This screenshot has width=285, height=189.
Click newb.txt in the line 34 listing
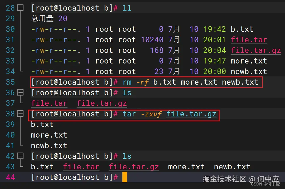[249, 71]
